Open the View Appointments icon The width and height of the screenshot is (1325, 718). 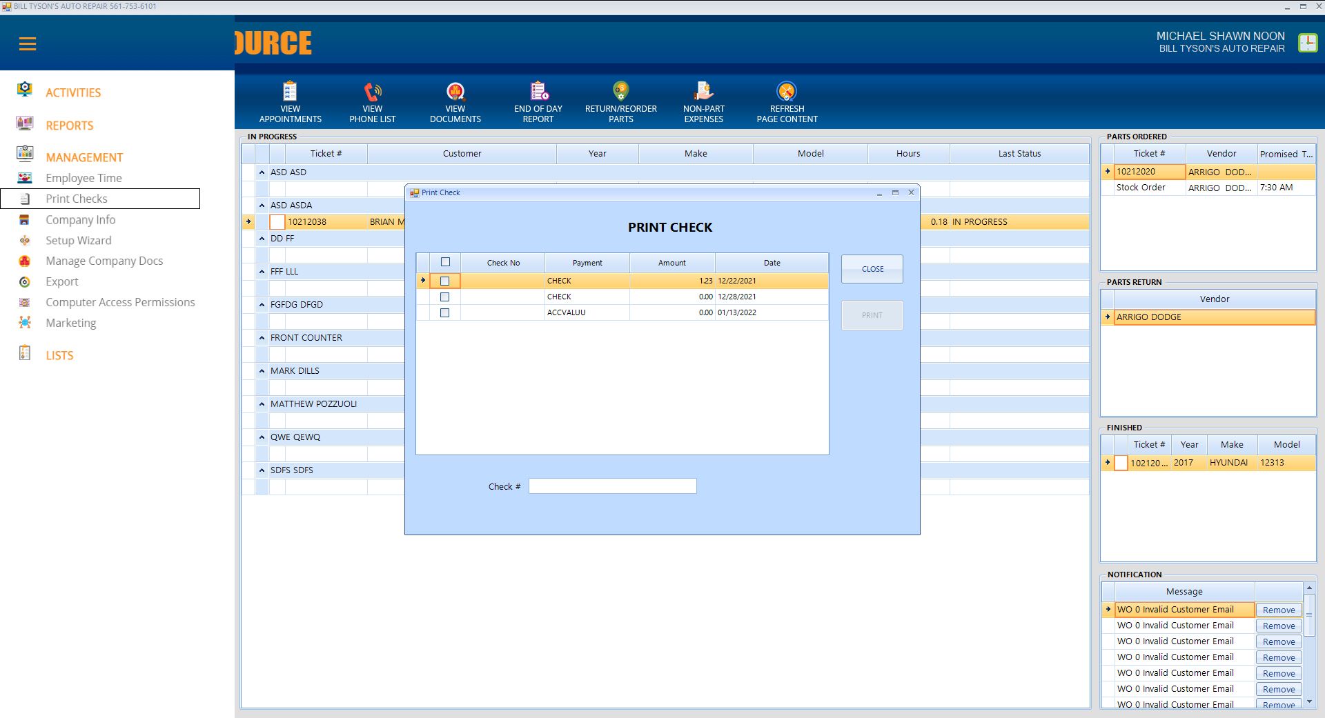[x=290, y=92]
